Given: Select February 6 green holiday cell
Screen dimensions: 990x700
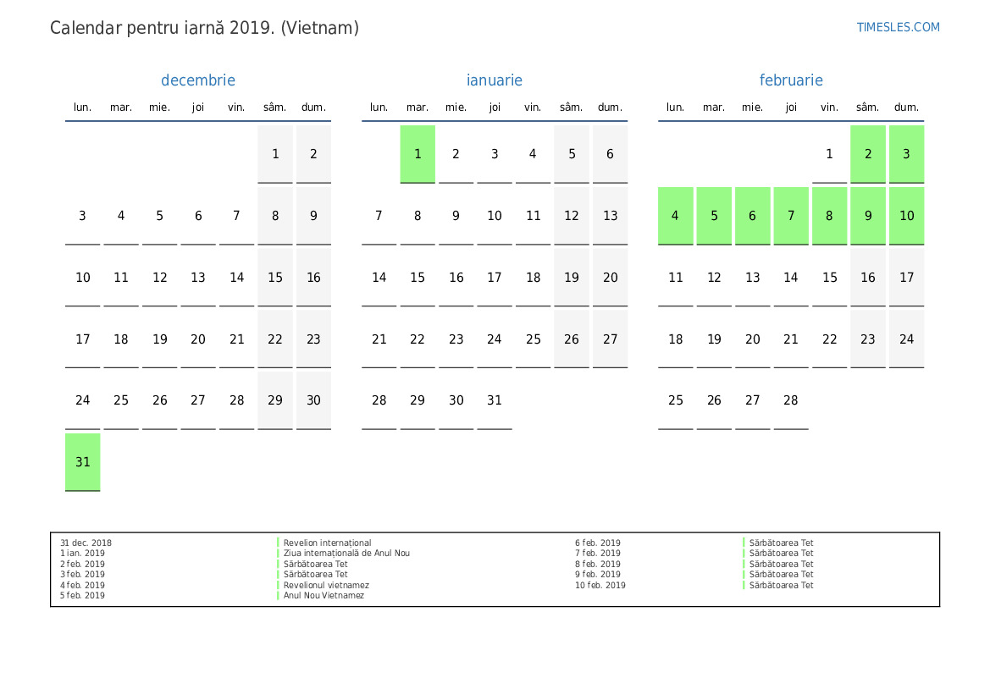Looking at the screenshot, I should click(x=753, y=216).
